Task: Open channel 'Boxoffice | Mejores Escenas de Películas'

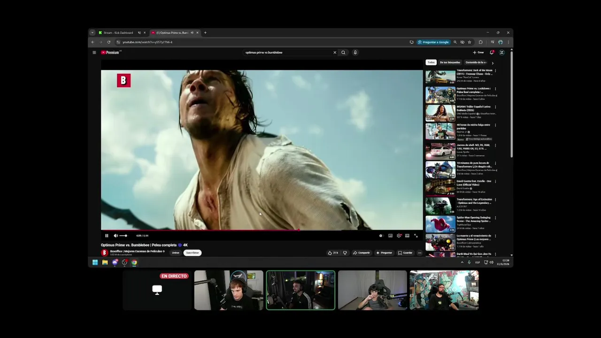Action: pos(137,251)
